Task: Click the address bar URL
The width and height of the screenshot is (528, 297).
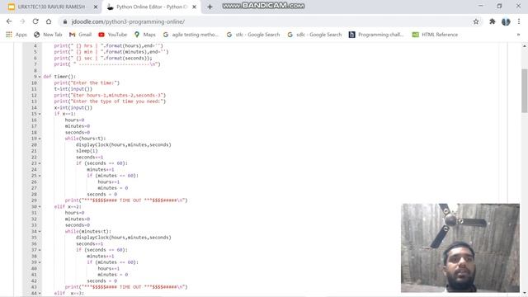Action: [128, 21]
